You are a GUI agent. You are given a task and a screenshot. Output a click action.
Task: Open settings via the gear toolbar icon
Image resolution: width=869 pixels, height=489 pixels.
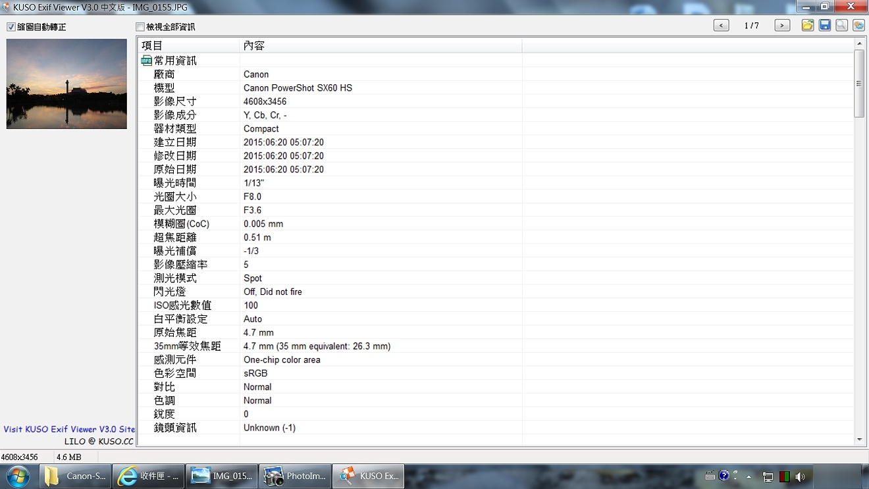click(858, 26)
